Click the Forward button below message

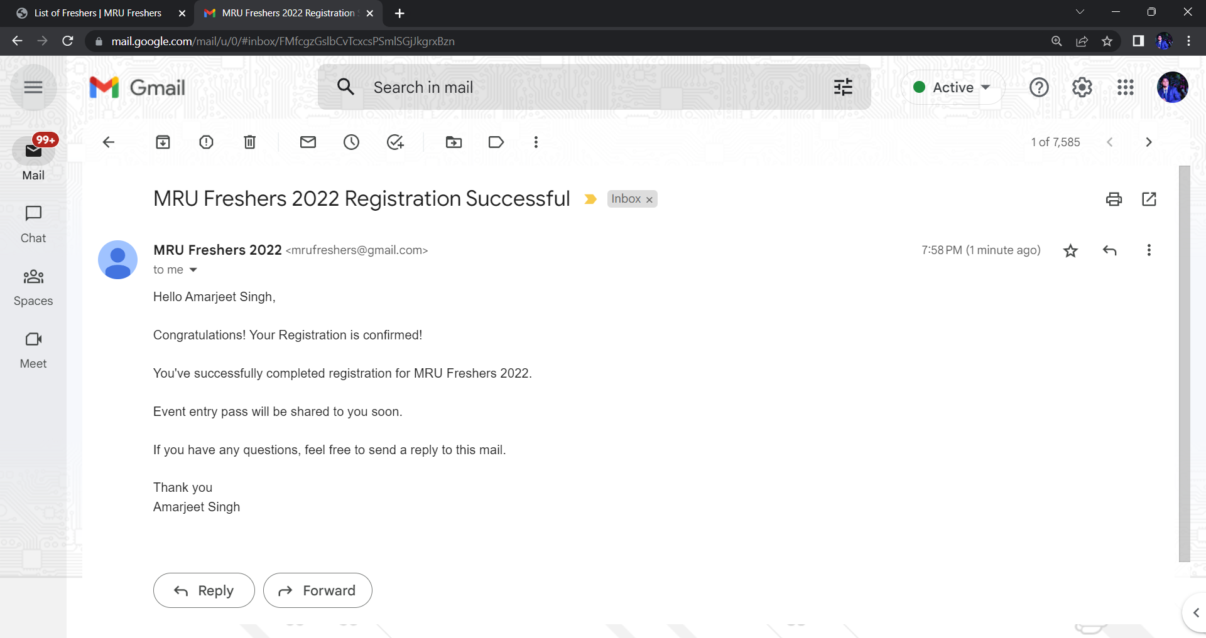pos(317,590)
